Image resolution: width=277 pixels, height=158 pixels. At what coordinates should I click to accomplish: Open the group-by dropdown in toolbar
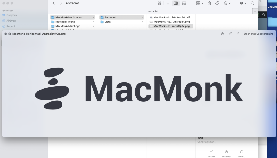200,3
